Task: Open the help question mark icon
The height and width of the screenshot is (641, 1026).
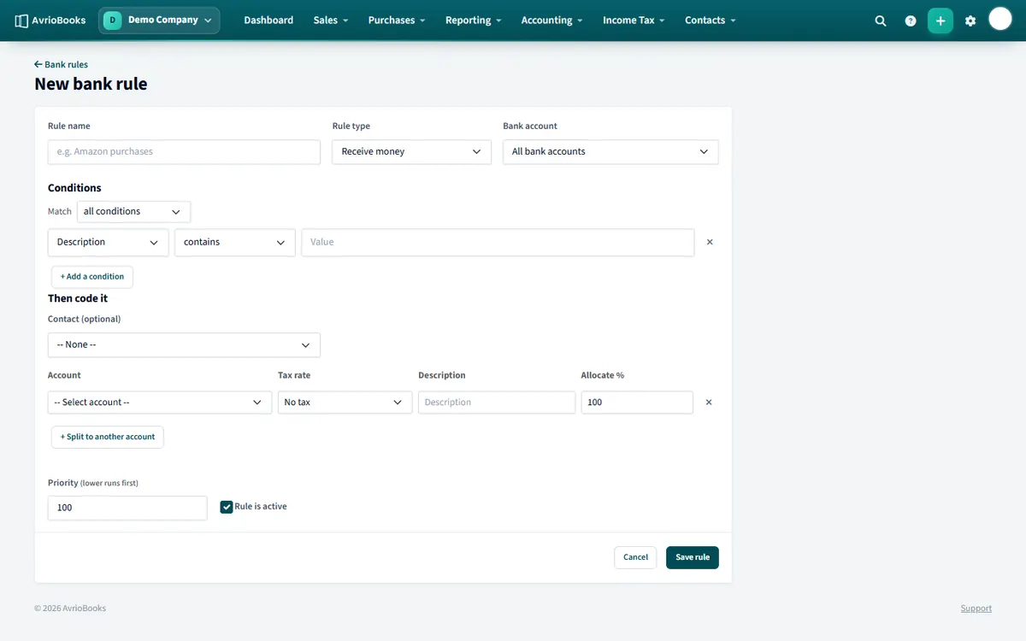Action: click(911, 21)
